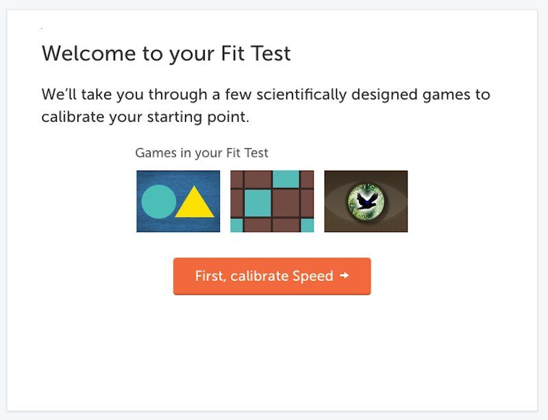The image size is (548, 420).
Task: Click the large center teal tile in grid
Action: [x=258, y=202]
